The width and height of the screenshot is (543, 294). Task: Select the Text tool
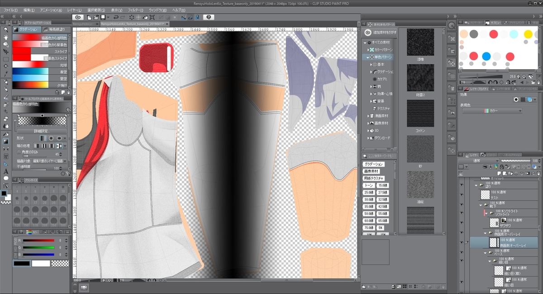pos(6,171)
